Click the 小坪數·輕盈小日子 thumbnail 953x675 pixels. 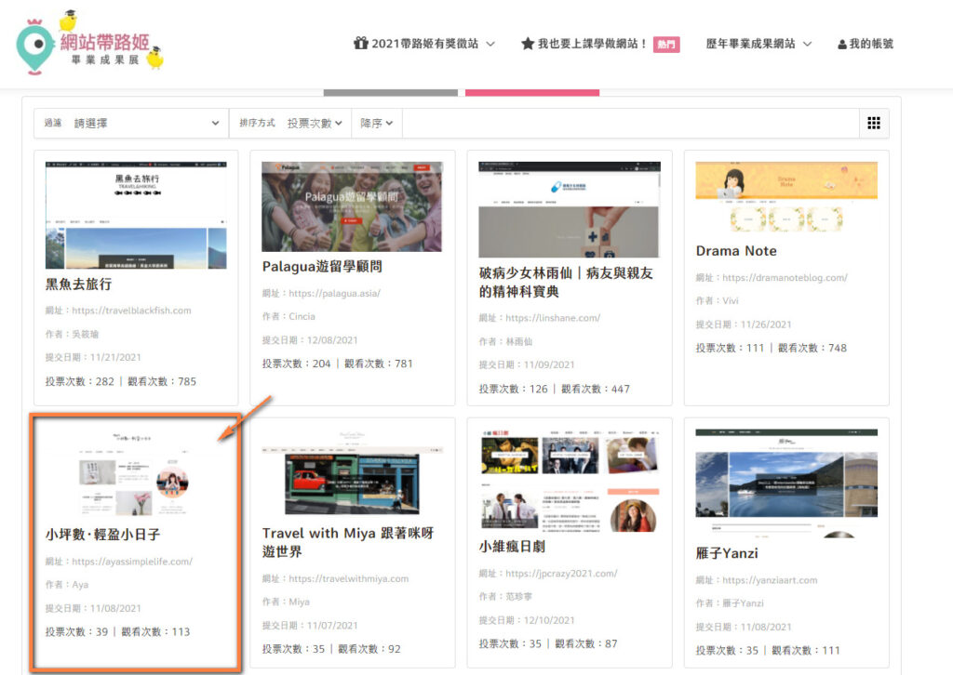pos(136,474)
